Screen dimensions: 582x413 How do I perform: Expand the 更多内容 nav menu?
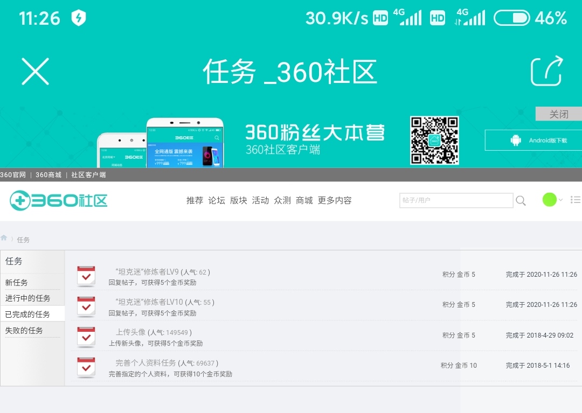coord(335,200)
